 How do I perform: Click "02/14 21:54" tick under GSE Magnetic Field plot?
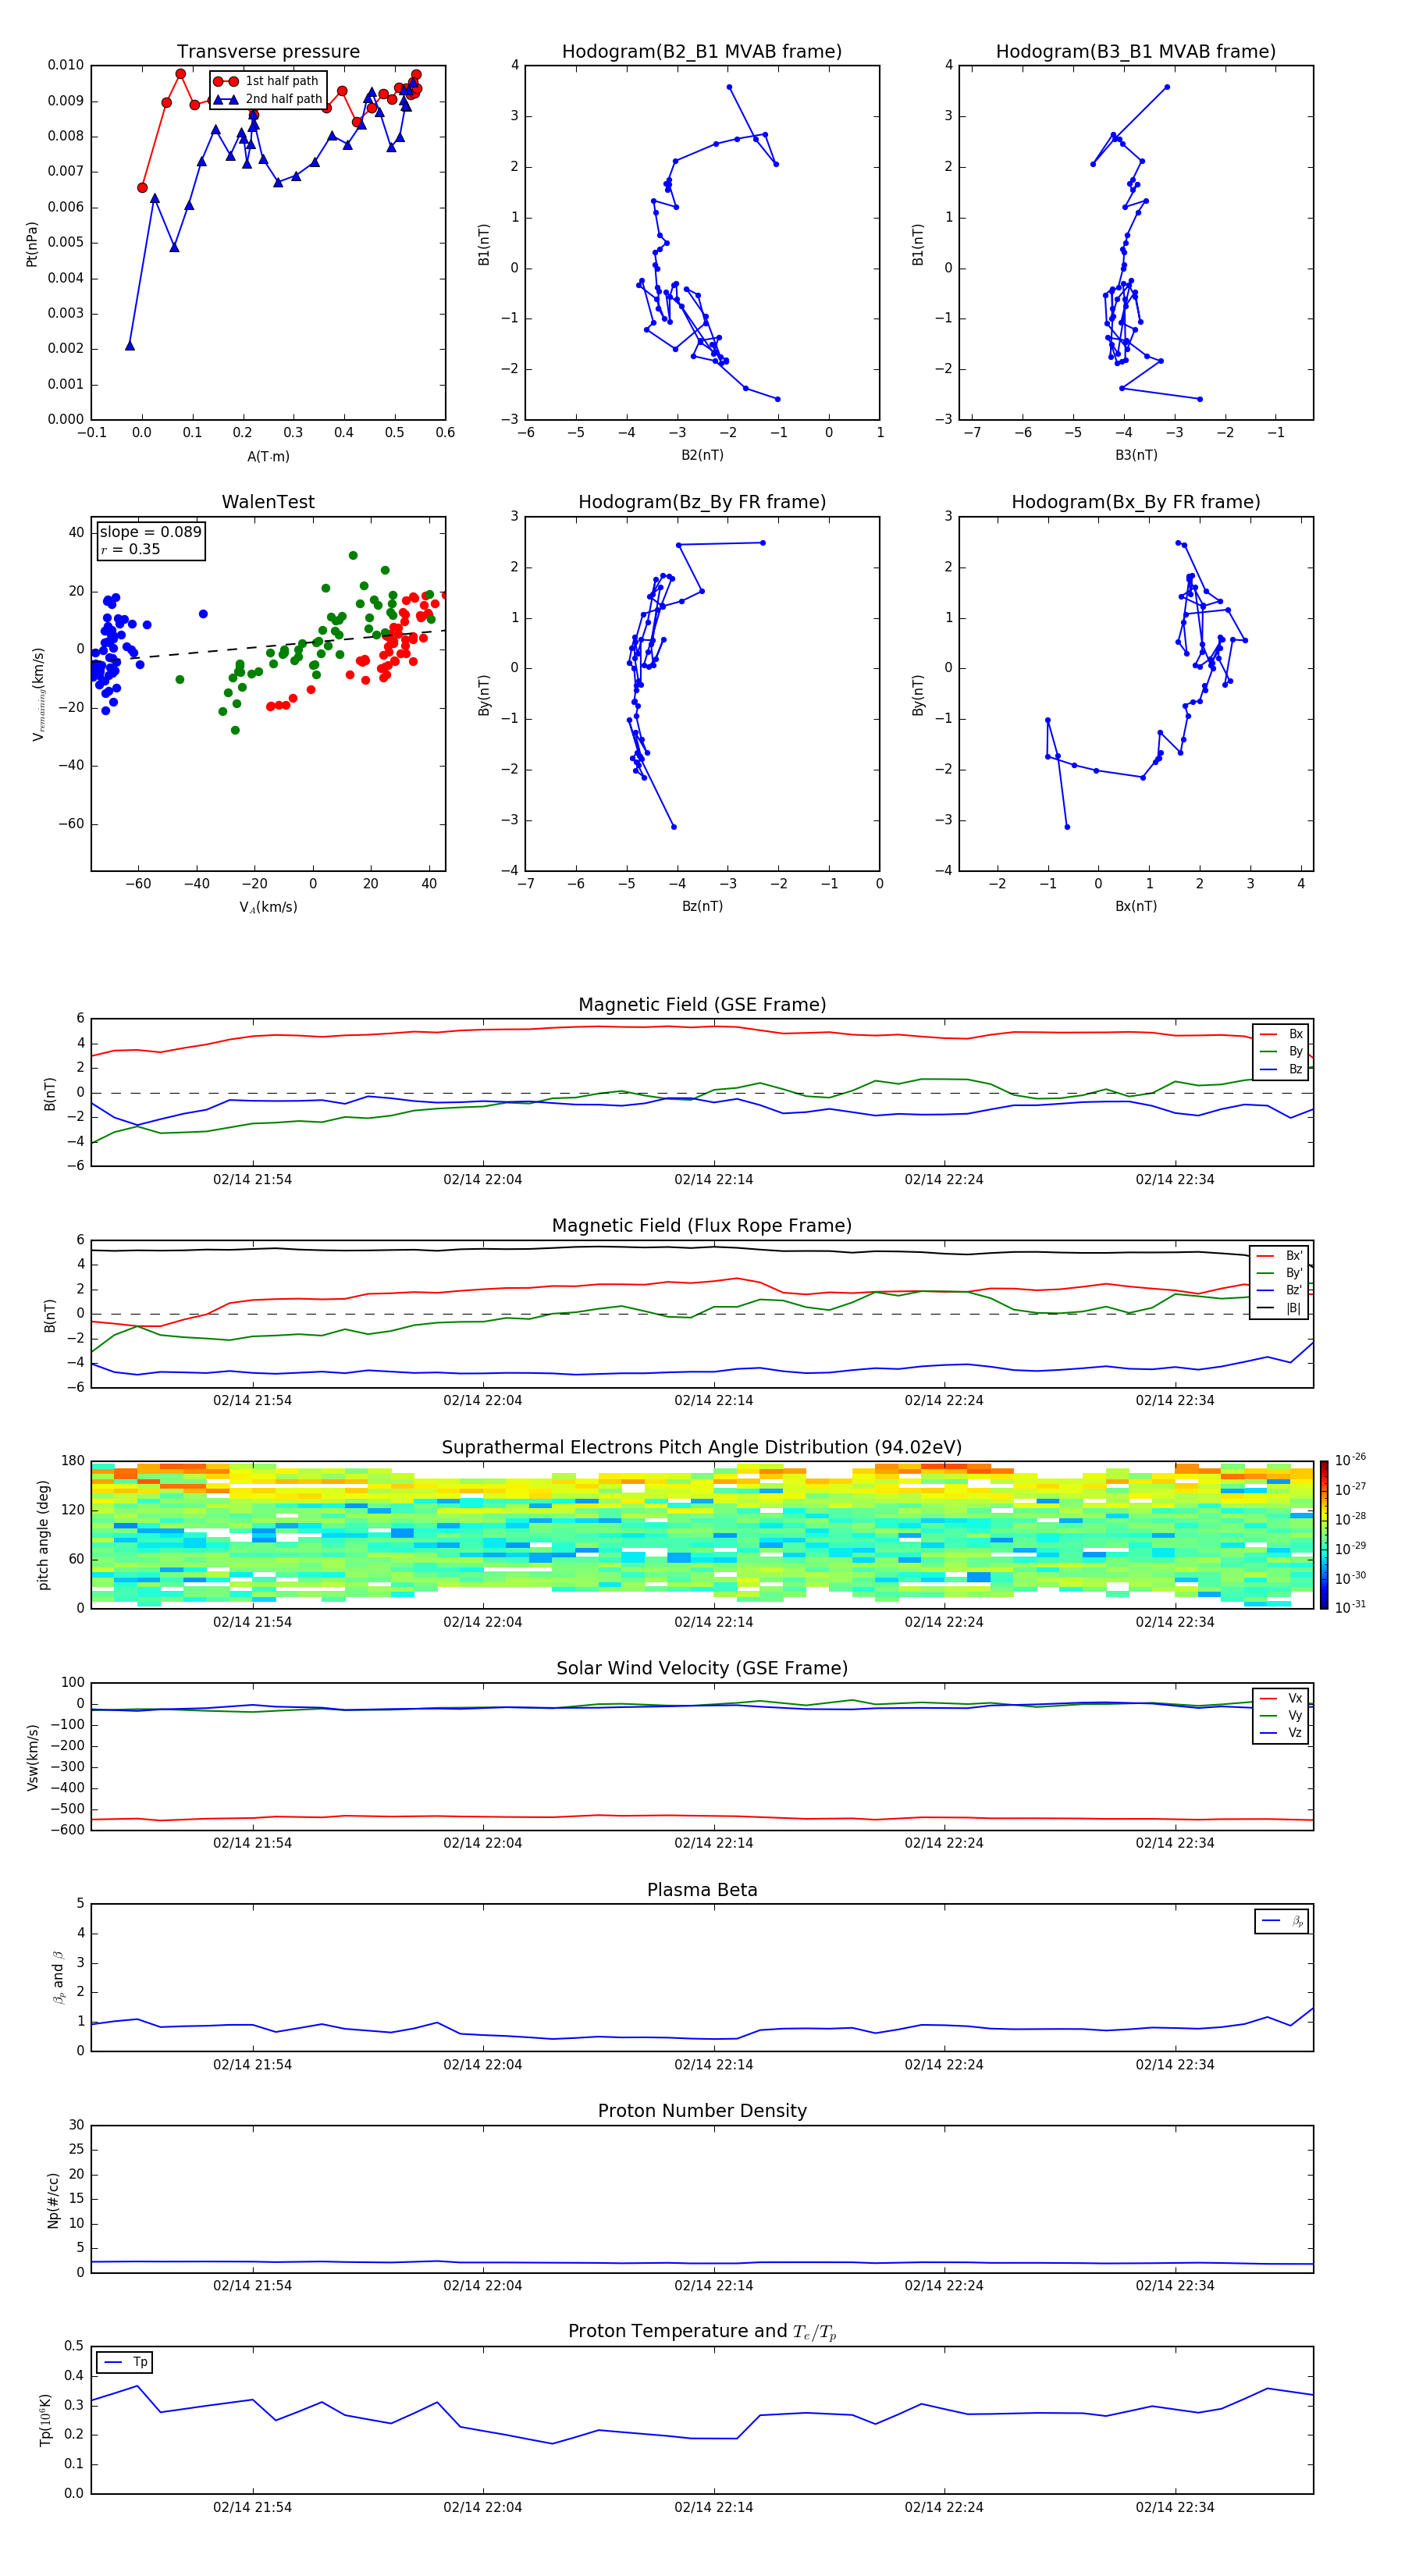(x=252, y=1180)
